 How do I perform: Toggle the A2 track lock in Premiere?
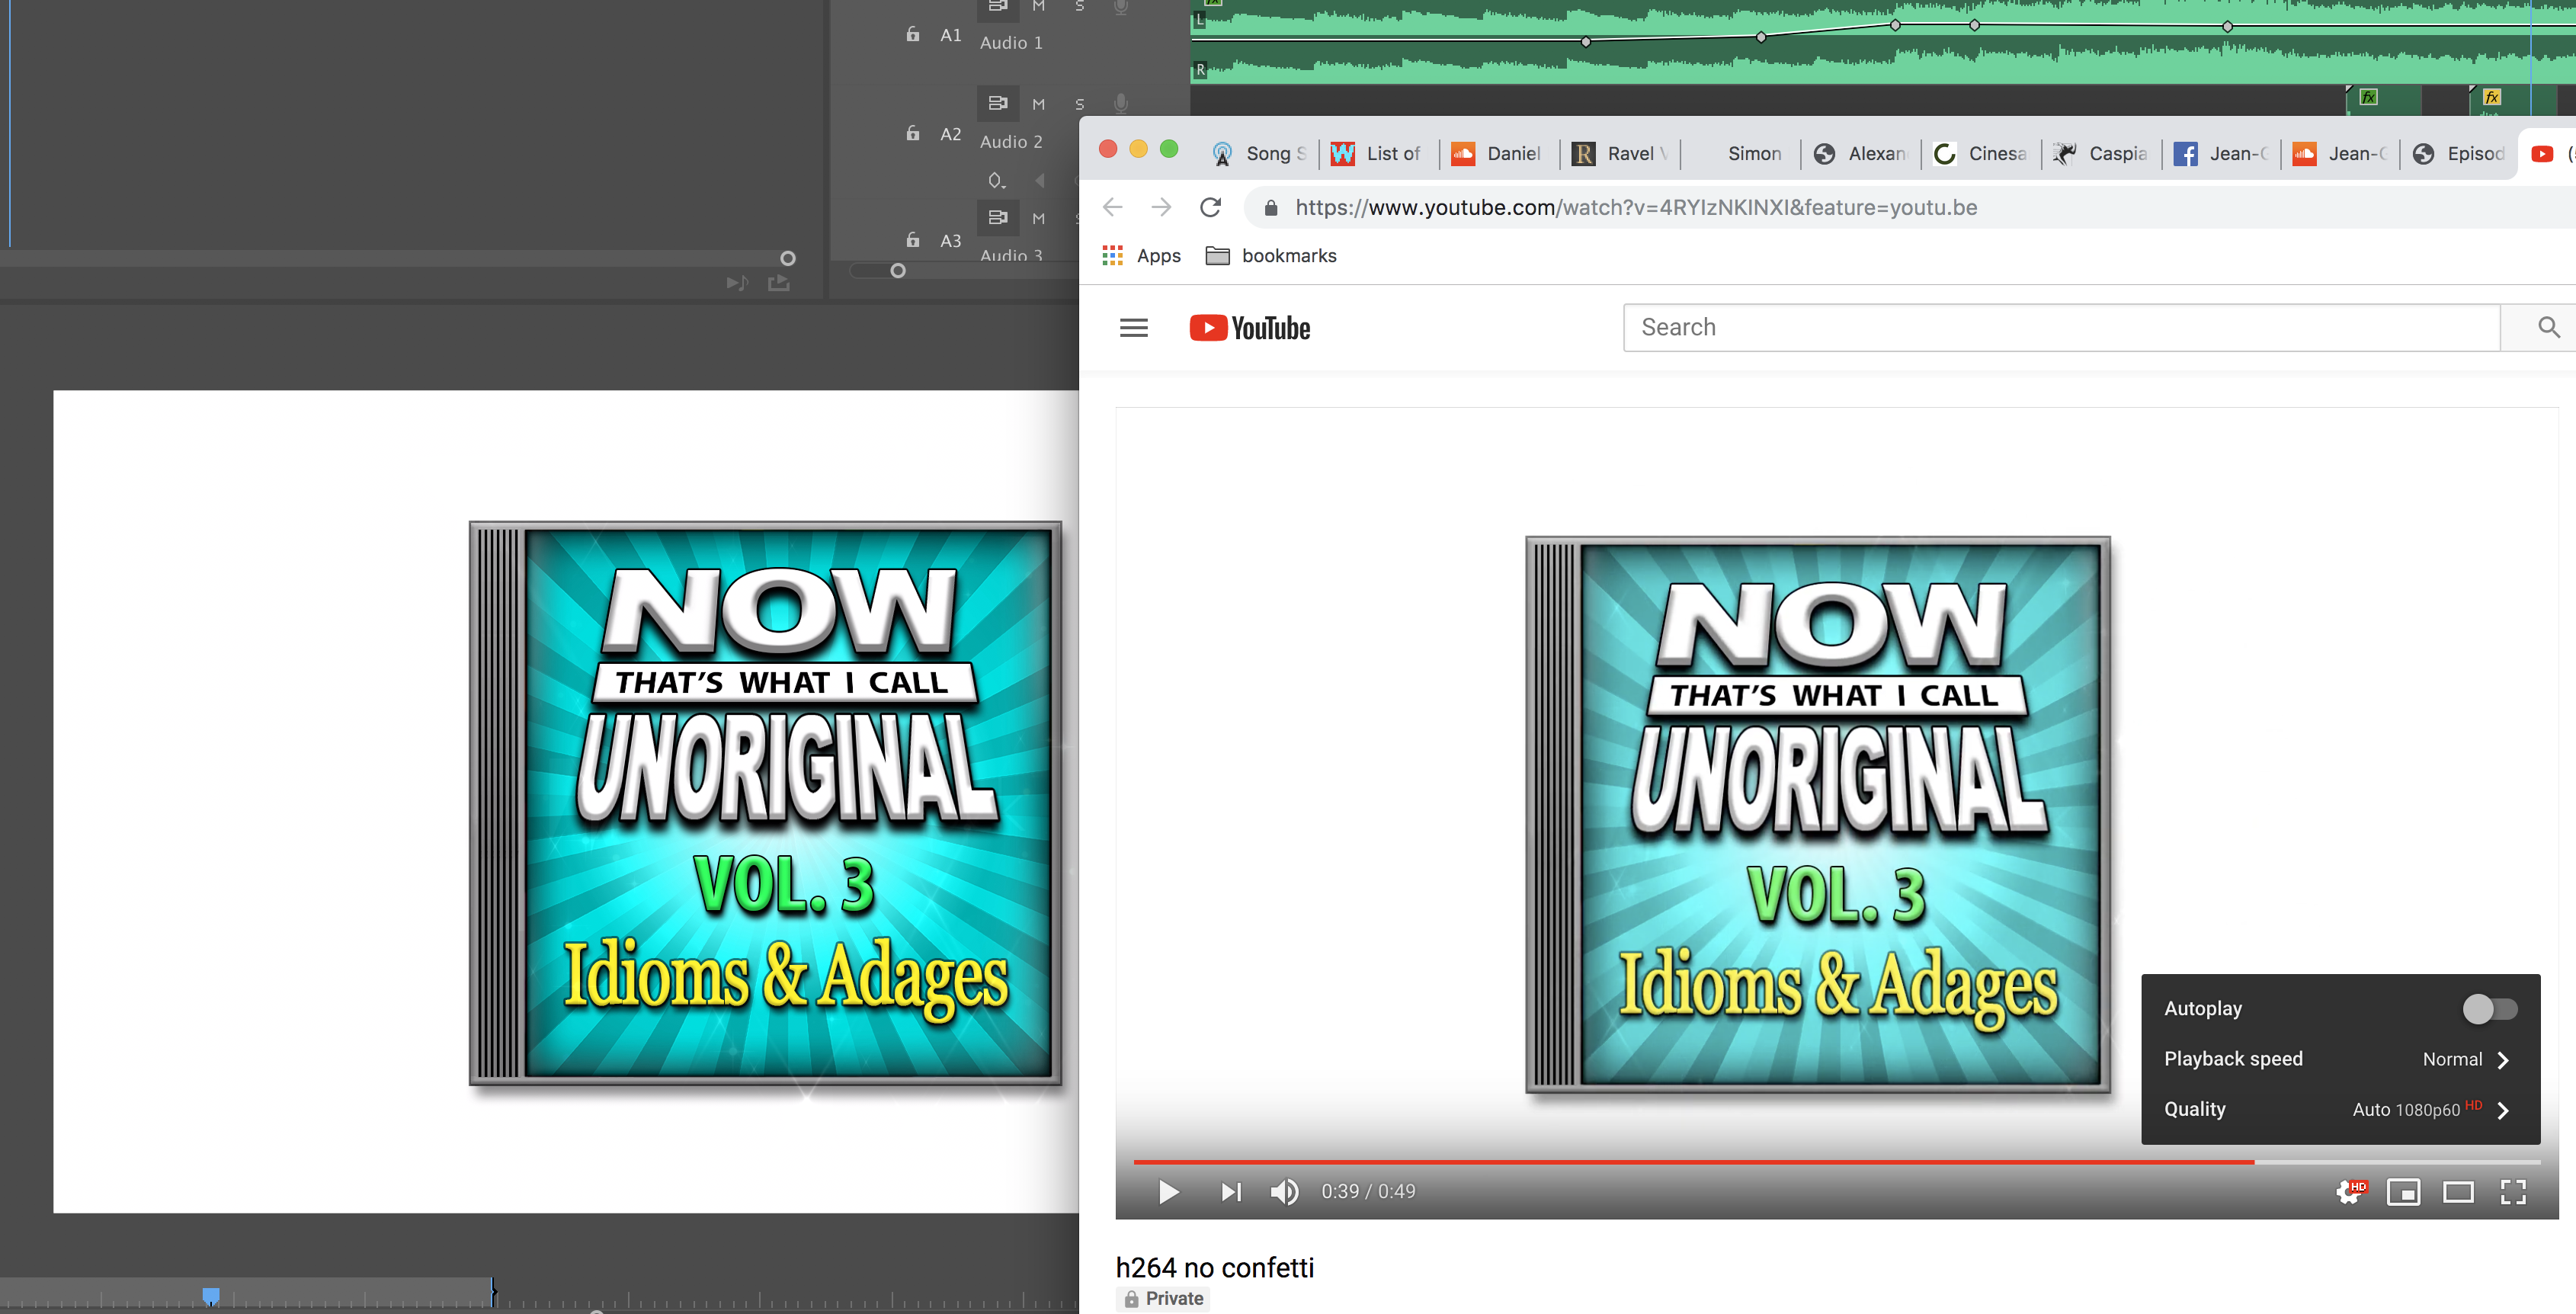912,133
